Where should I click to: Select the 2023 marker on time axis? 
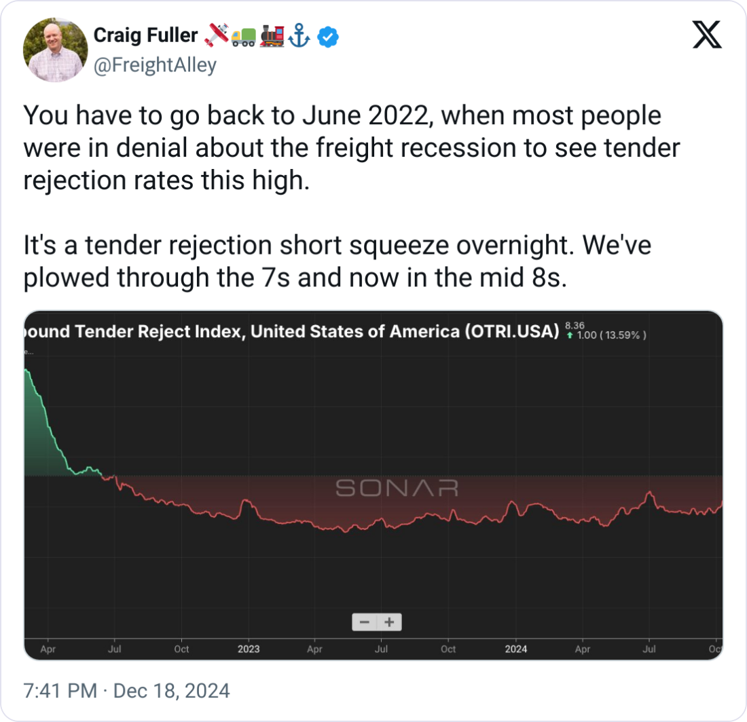248,649
